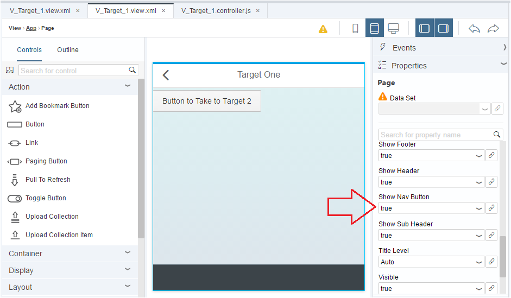Click Button to Take to Target 2
511x298 pixels.
tap(207, 101)
